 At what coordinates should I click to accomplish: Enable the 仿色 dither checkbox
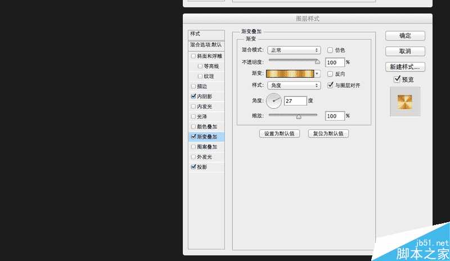click(x=330, y=50)
